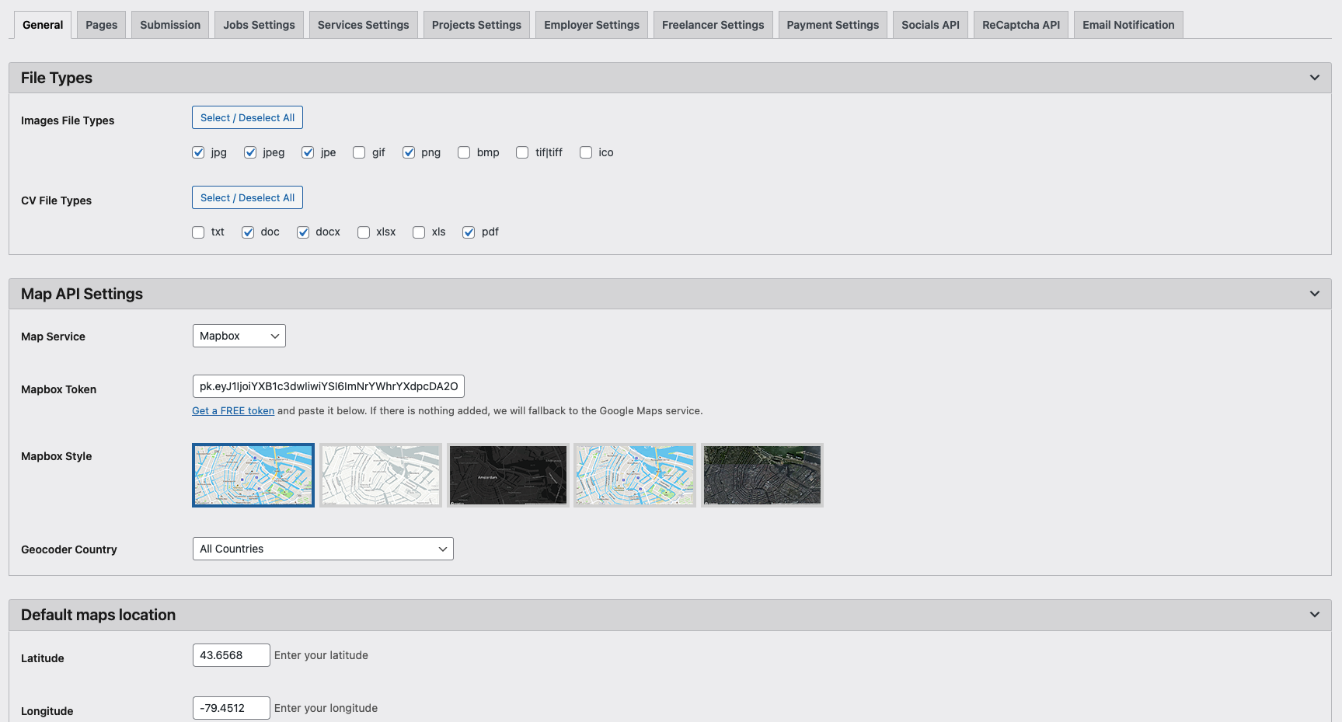Collapse the Map API Settings section
Image resolution: width=1342 pixels, height=722 pixels.
click(x=1315, y=293)
